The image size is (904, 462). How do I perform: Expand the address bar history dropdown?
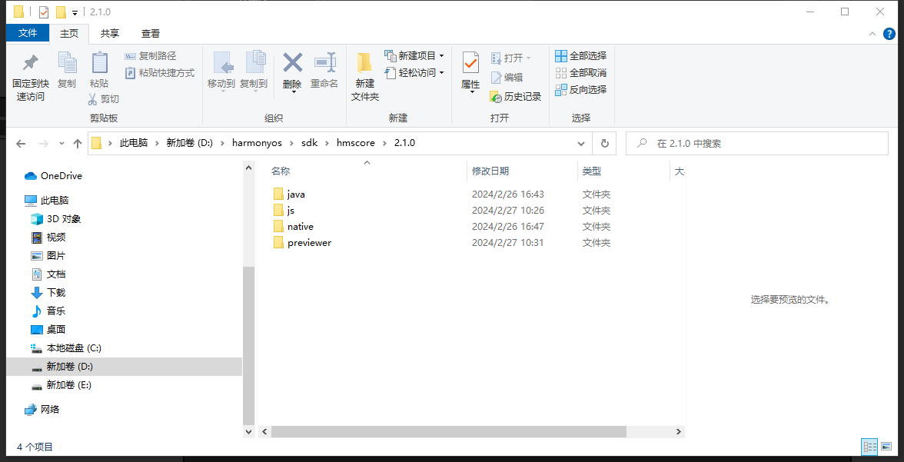(x=580, y=144)
